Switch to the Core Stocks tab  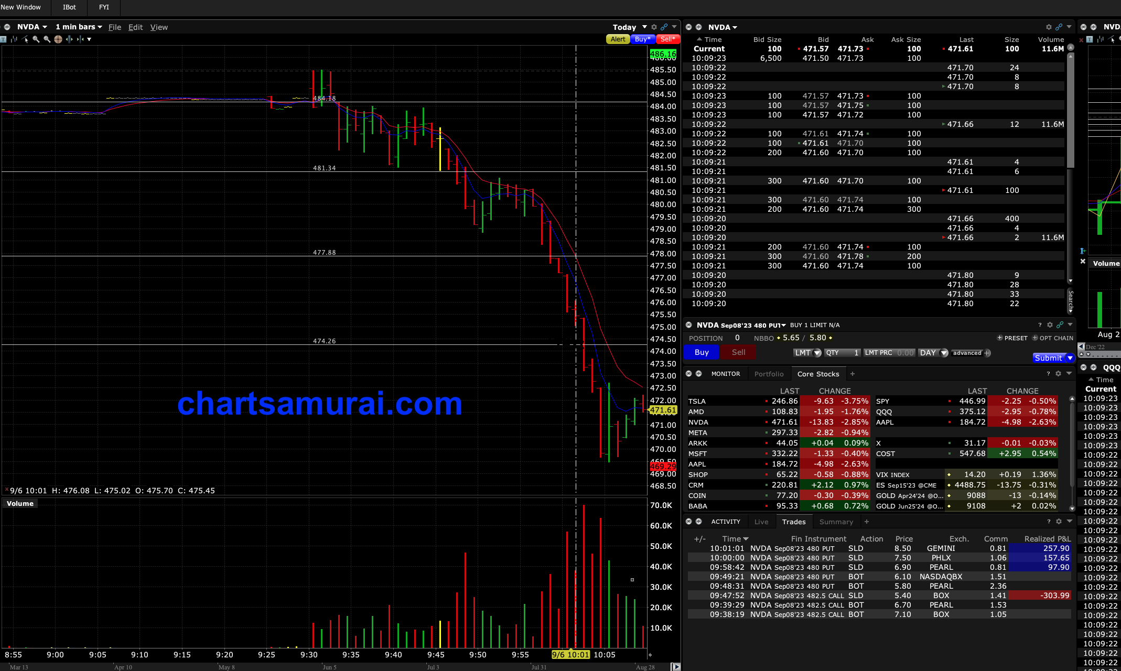coord(818,374)
